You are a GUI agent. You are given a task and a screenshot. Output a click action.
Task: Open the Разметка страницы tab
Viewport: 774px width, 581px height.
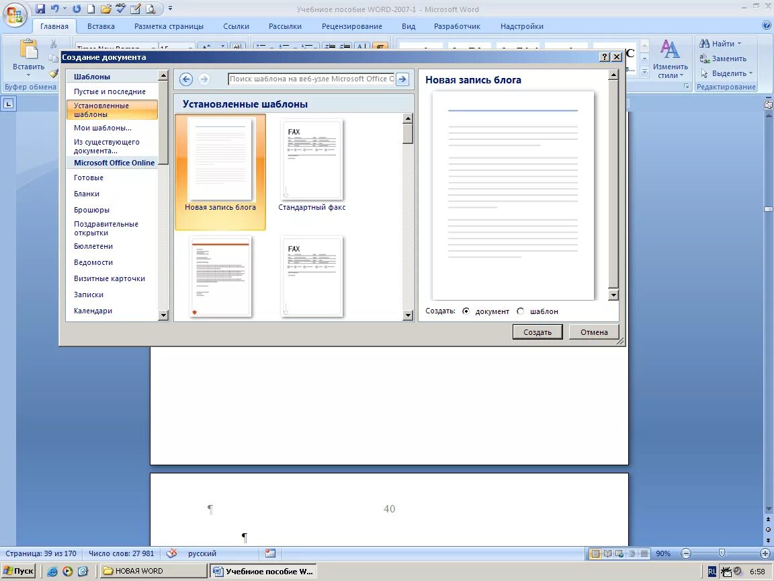[x=169, y=26]
